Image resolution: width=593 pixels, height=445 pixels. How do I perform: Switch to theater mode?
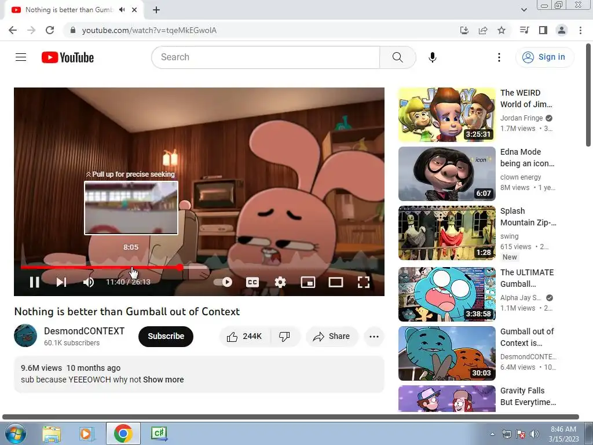tap(336, 282)
